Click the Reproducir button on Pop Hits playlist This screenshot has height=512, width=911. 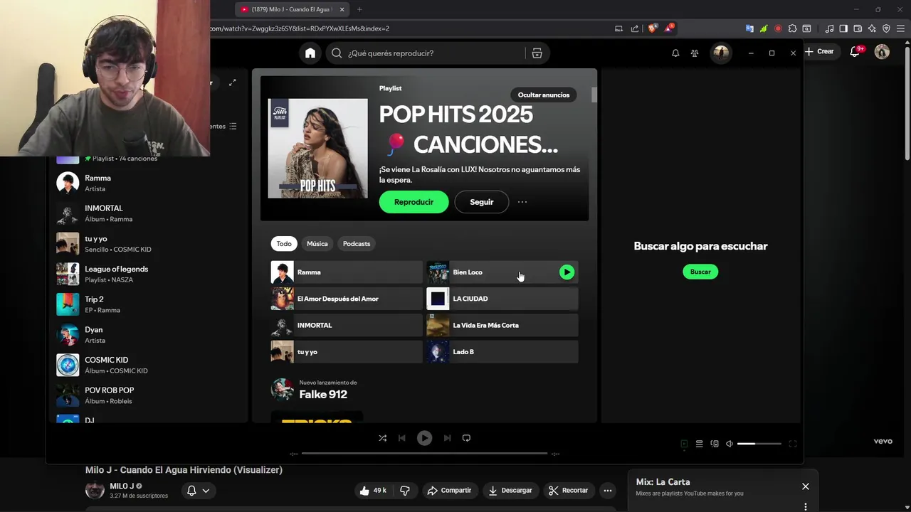(x=414, y=202)
